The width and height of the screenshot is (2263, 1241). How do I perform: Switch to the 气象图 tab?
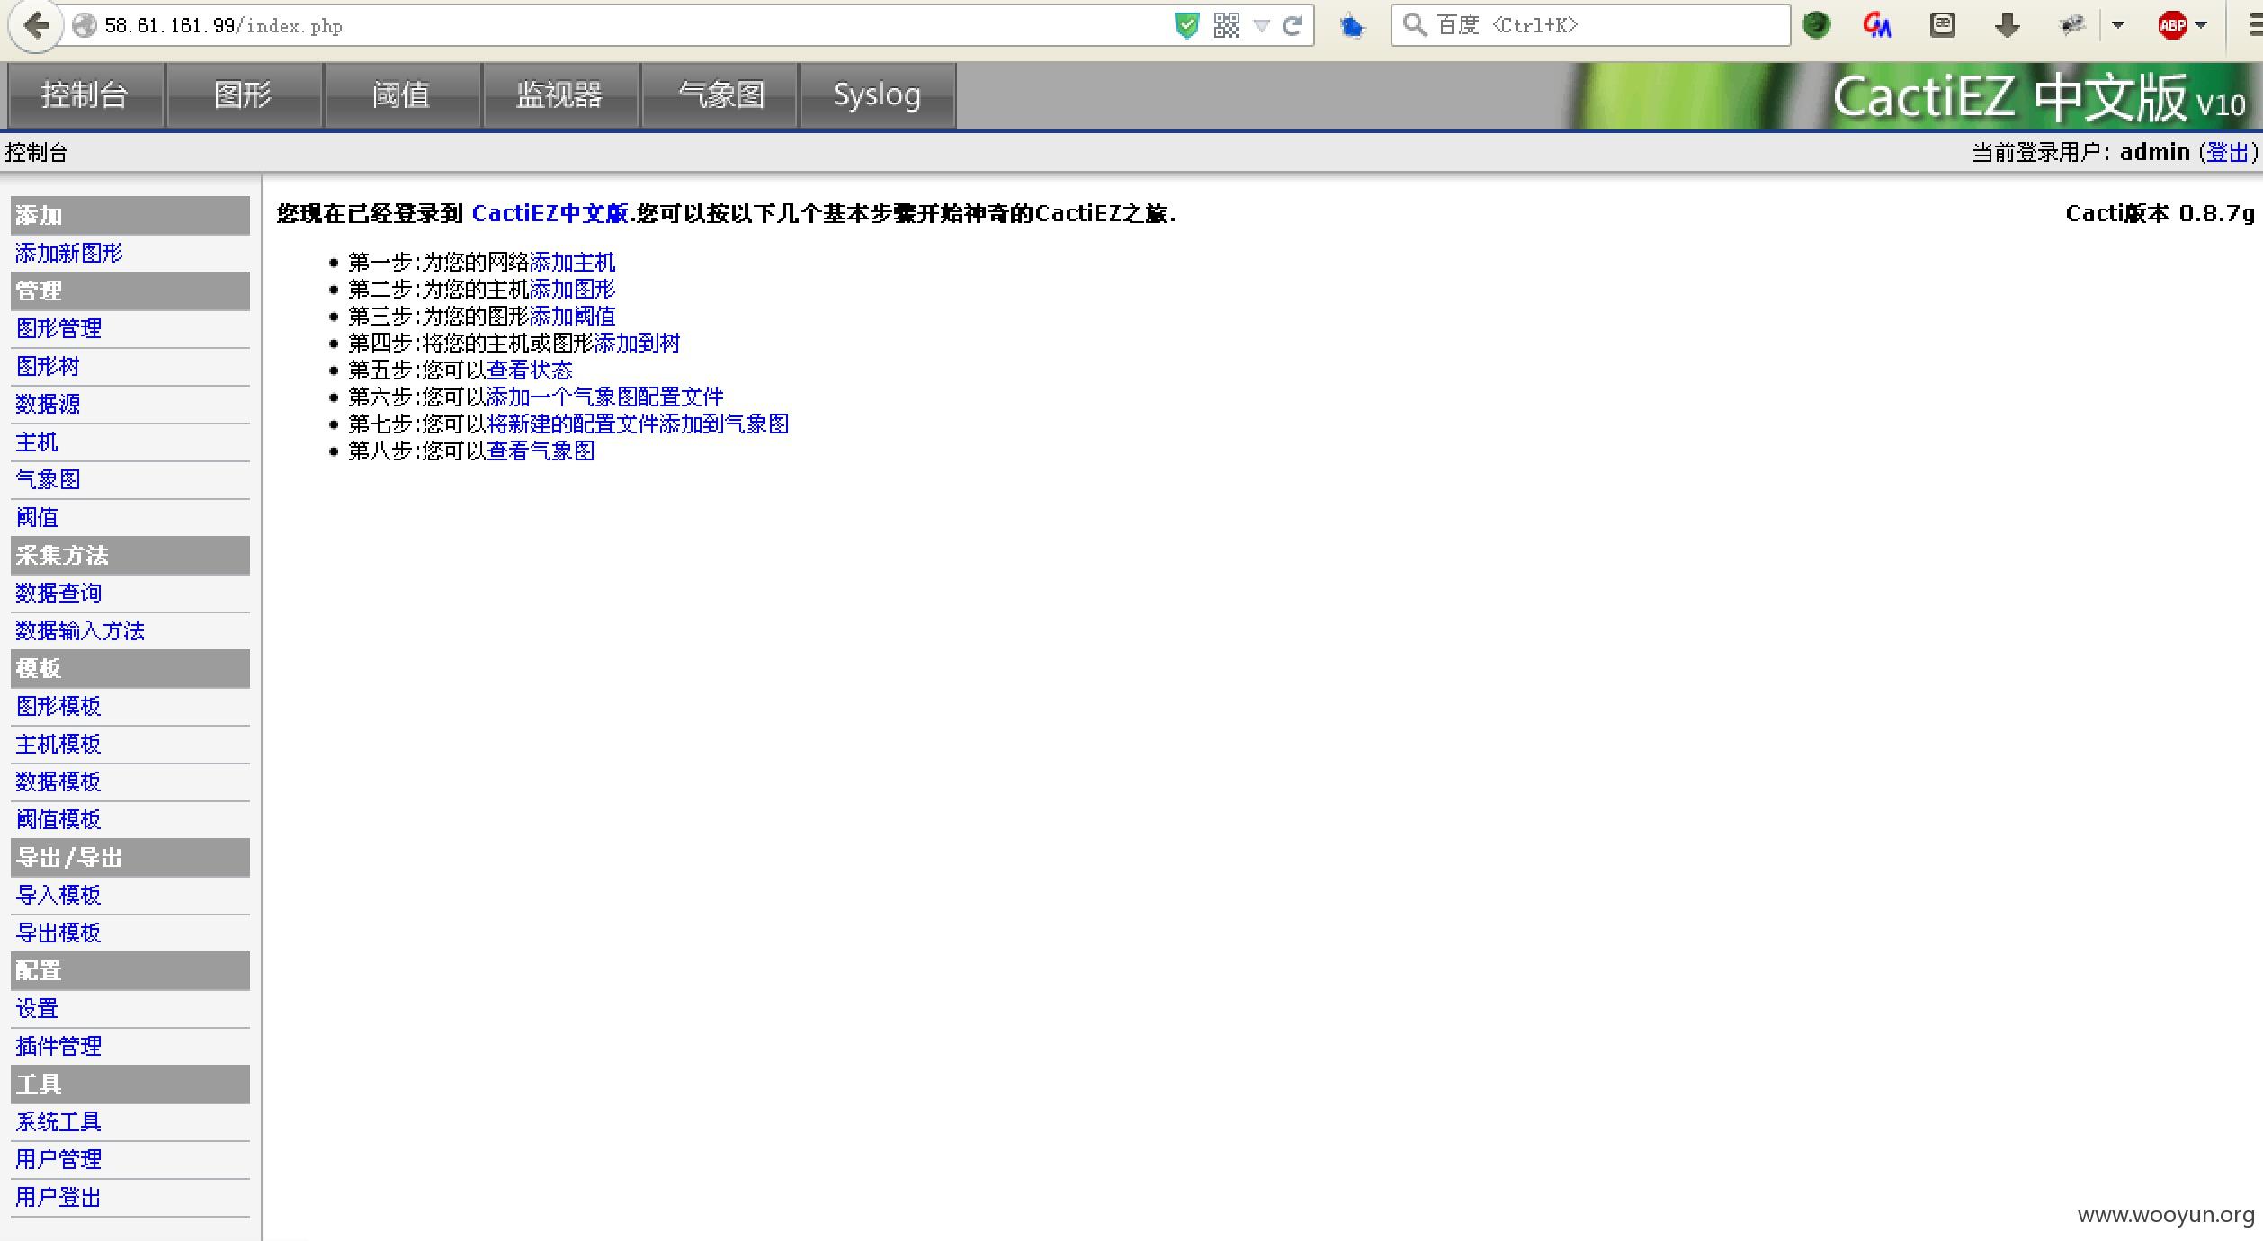[720, 94]
